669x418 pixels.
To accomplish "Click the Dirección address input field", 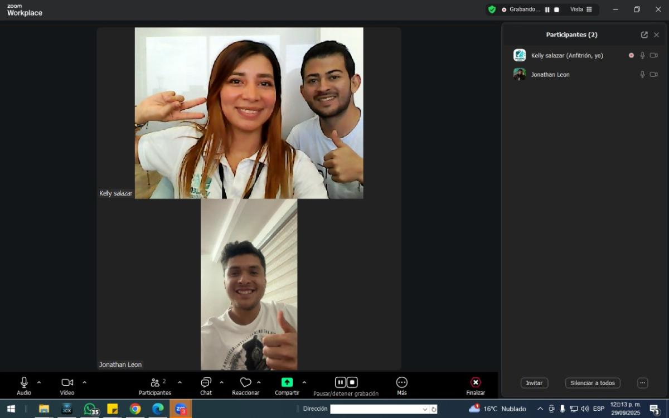I will (x=377, y=409).
